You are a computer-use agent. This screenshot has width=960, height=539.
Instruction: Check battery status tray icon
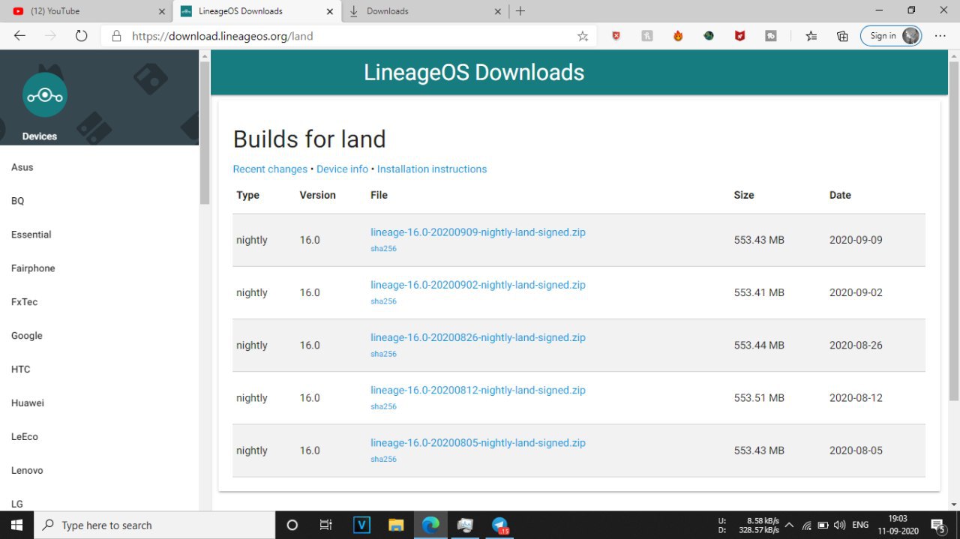(x=823, y=525)
